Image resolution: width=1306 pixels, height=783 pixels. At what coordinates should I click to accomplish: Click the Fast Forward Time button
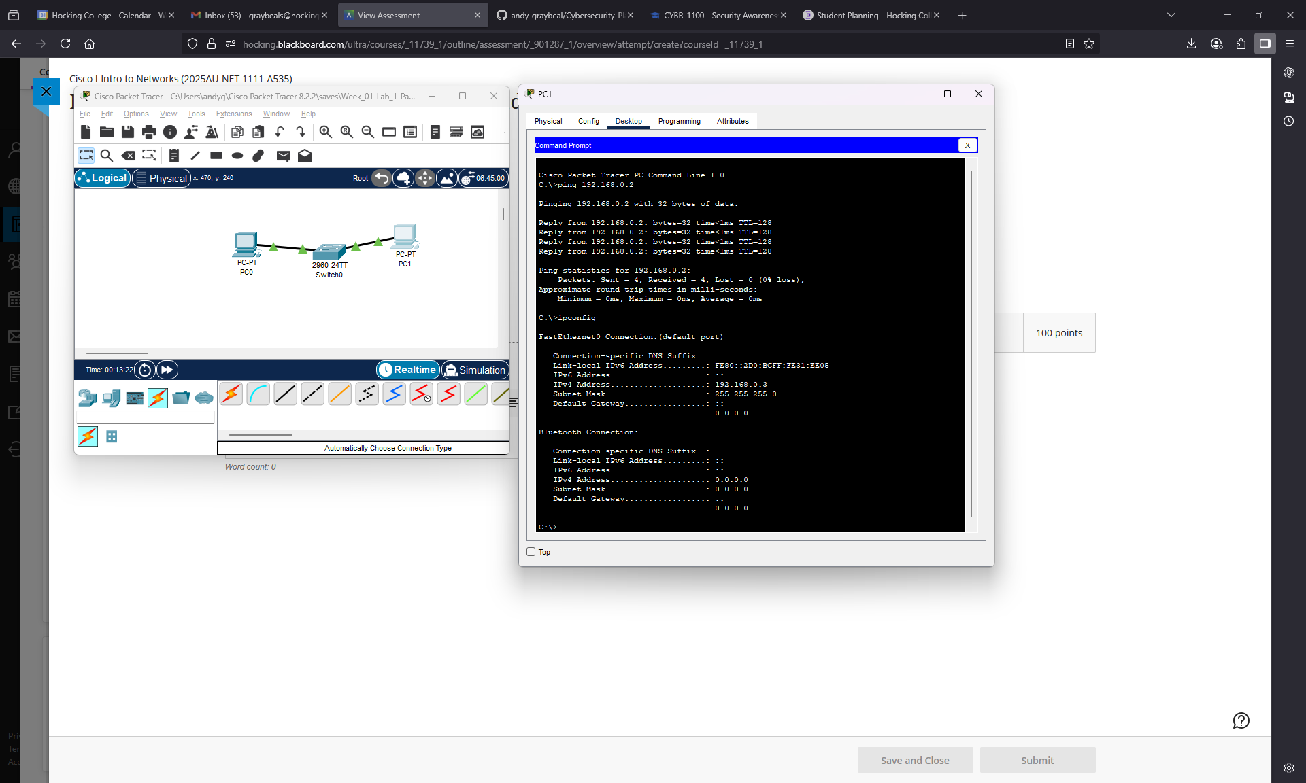tap(167, 370)
